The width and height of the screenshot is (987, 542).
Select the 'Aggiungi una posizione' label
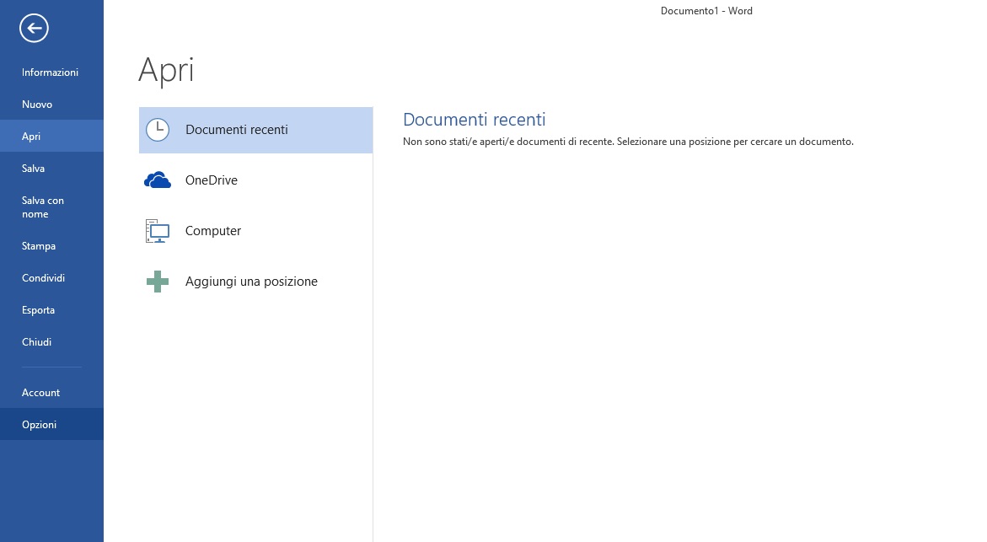(251, 282)
